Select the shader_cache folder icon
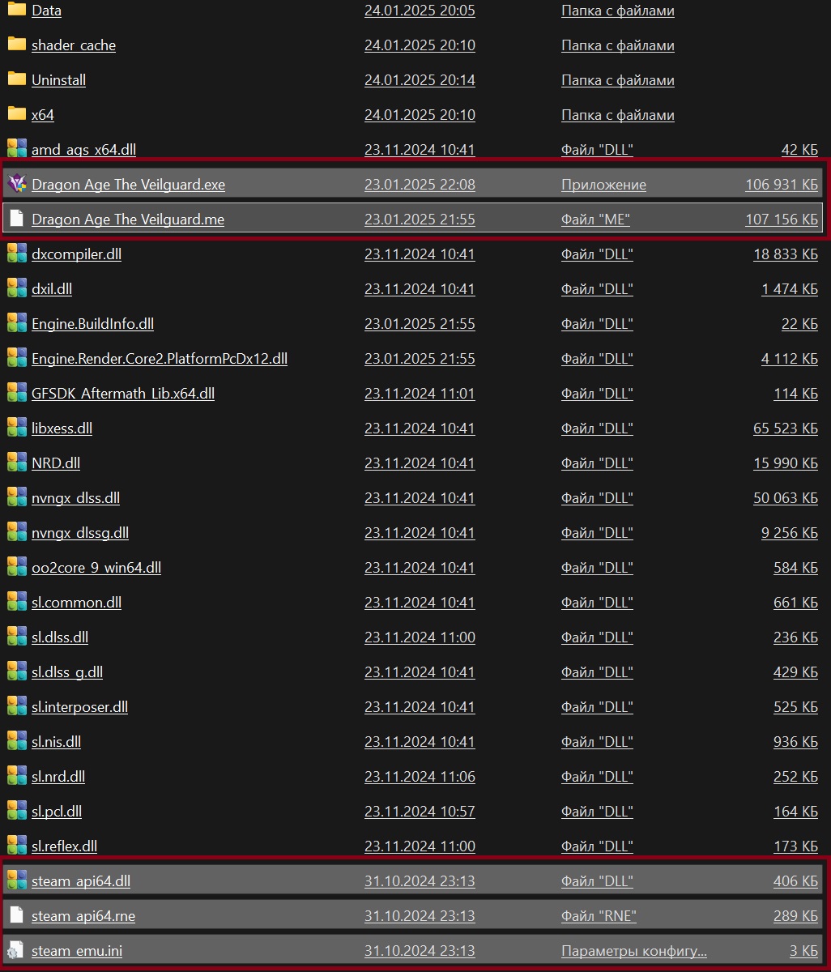Screen dimensions: 831x972 point(17,45)
